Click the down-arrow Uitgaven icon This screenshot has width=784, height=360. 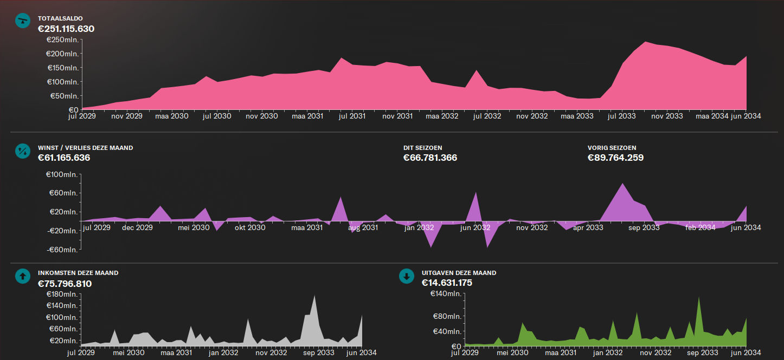[x=407, y=276]
